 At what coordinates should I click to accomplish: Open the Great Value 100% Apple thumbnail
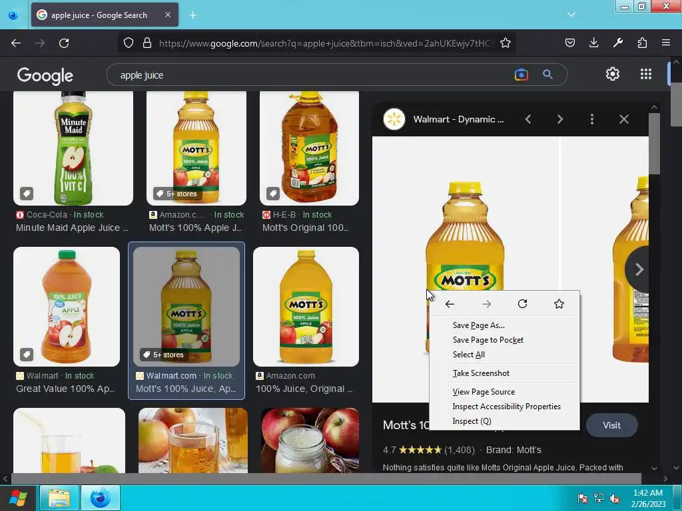[x=67, y=307]
